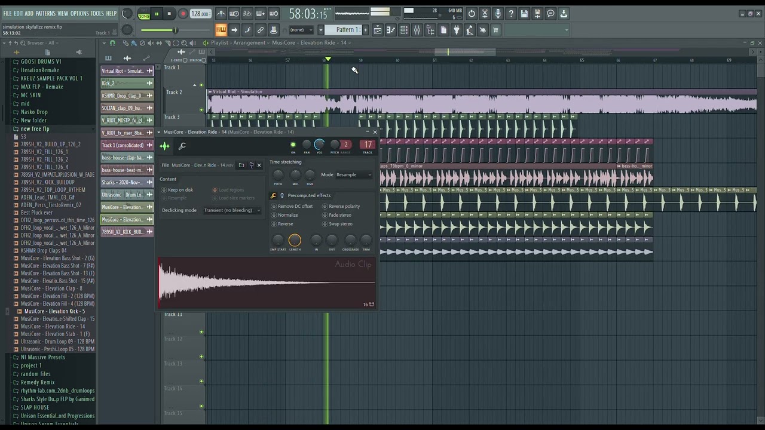Toggle the Audio Clip ON indicator light
This screenshot has width=765, height=430.
(293, 145)
